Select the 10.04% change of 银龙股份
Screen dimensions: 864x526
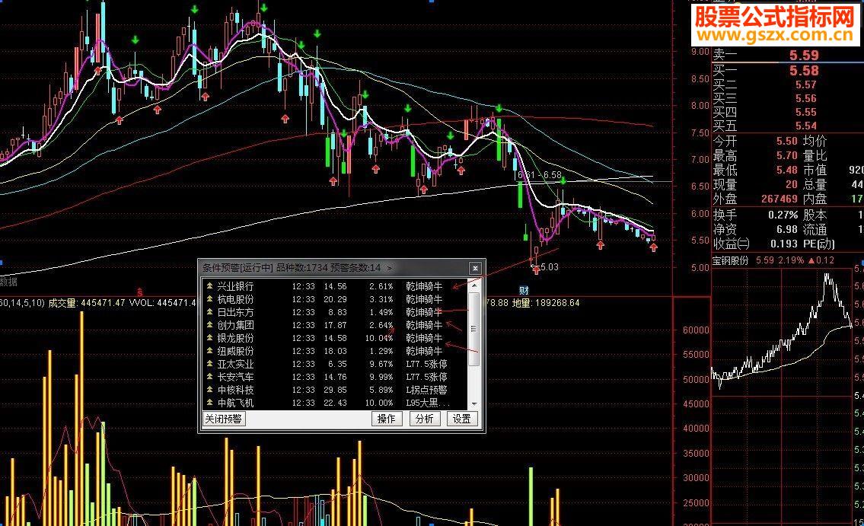tap(378, 338)
